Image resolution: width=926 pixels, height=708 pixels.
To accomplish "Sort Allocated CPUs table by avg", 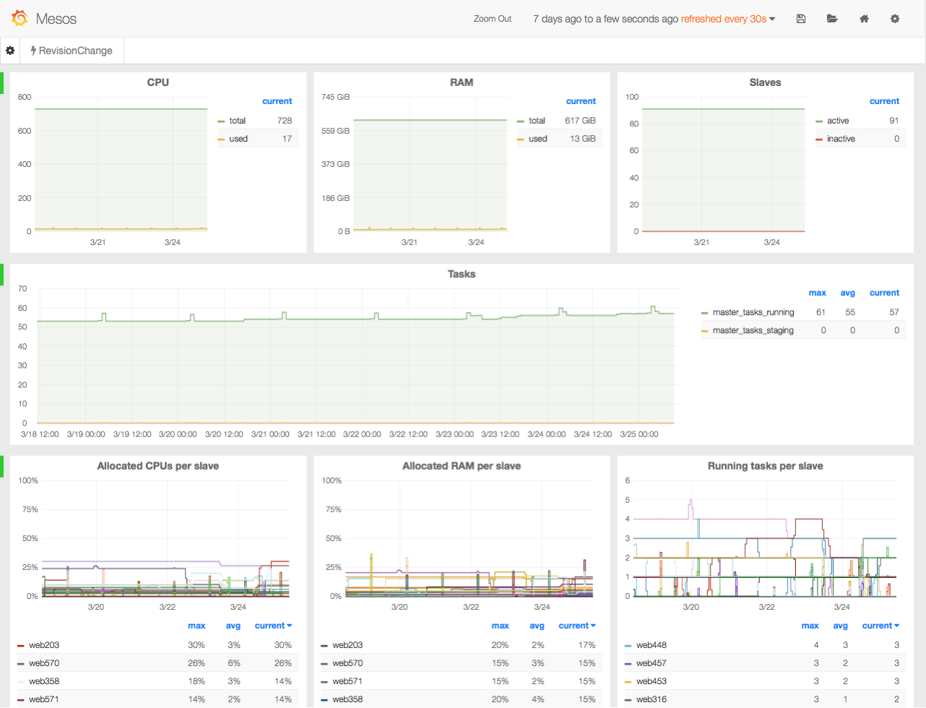I will pyautogui.click(x=233, y=626).
